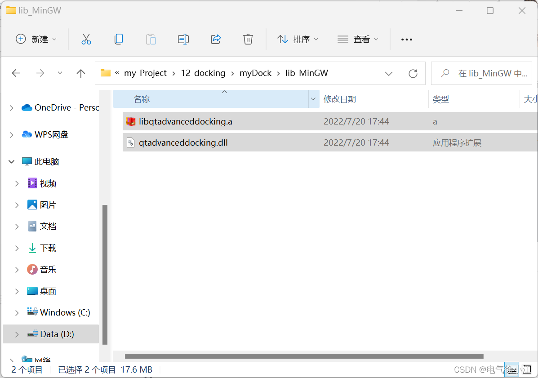Switch to details view in the status bar

click(512, 369)
